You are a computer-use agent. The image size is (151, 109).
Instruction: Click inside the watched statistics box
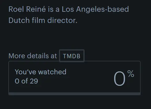click(74, 78)
